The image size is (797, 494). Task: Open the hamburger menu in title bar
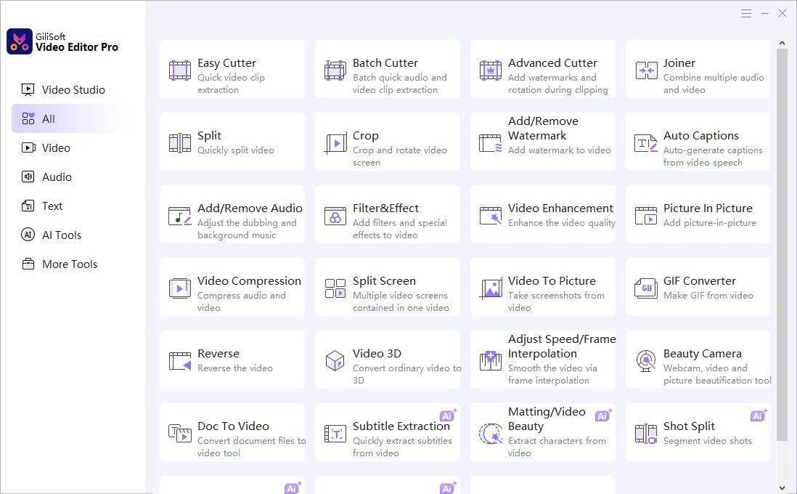click(745, 14)
